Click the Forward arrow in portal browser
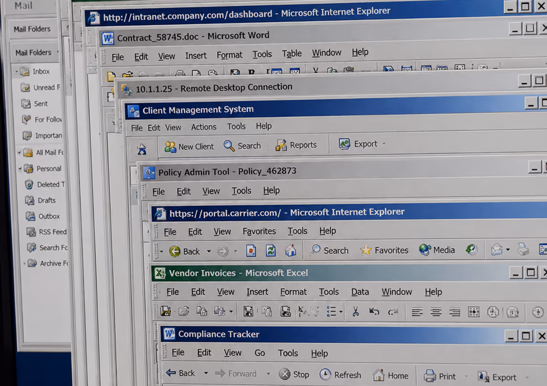 coord(223,251)
